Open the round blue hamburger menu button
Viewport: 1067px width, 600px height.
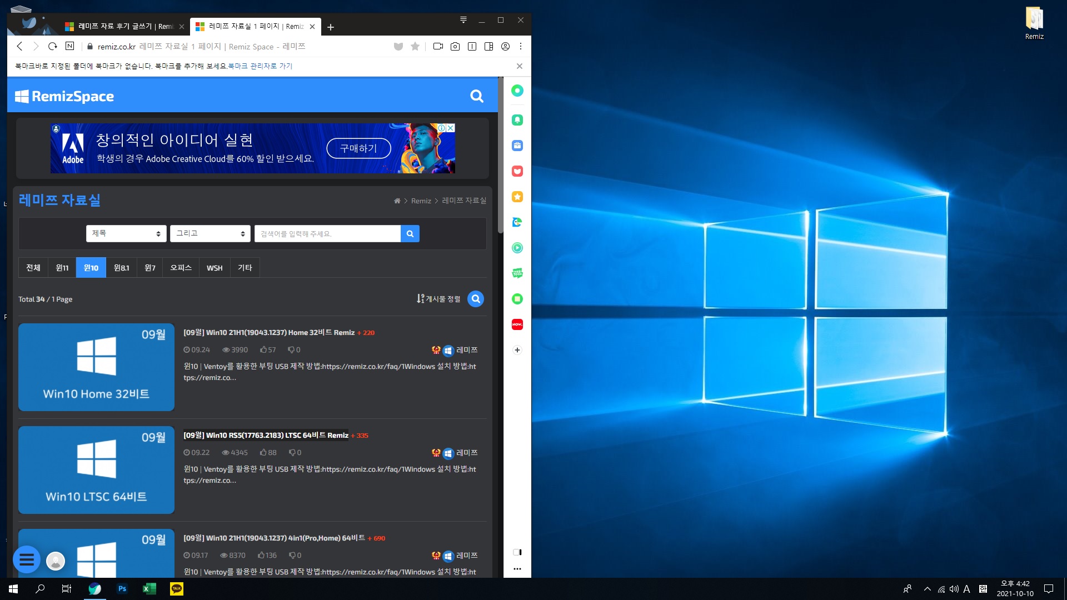pyautogui.click(x=26, y=559)
